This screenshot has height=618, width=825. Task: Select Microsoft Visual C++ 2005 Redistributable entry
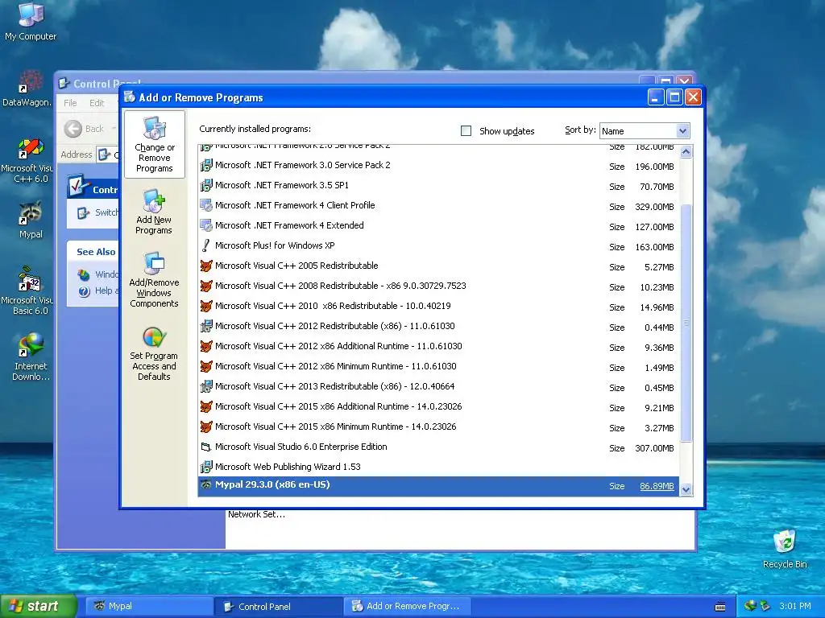(438, 266)
